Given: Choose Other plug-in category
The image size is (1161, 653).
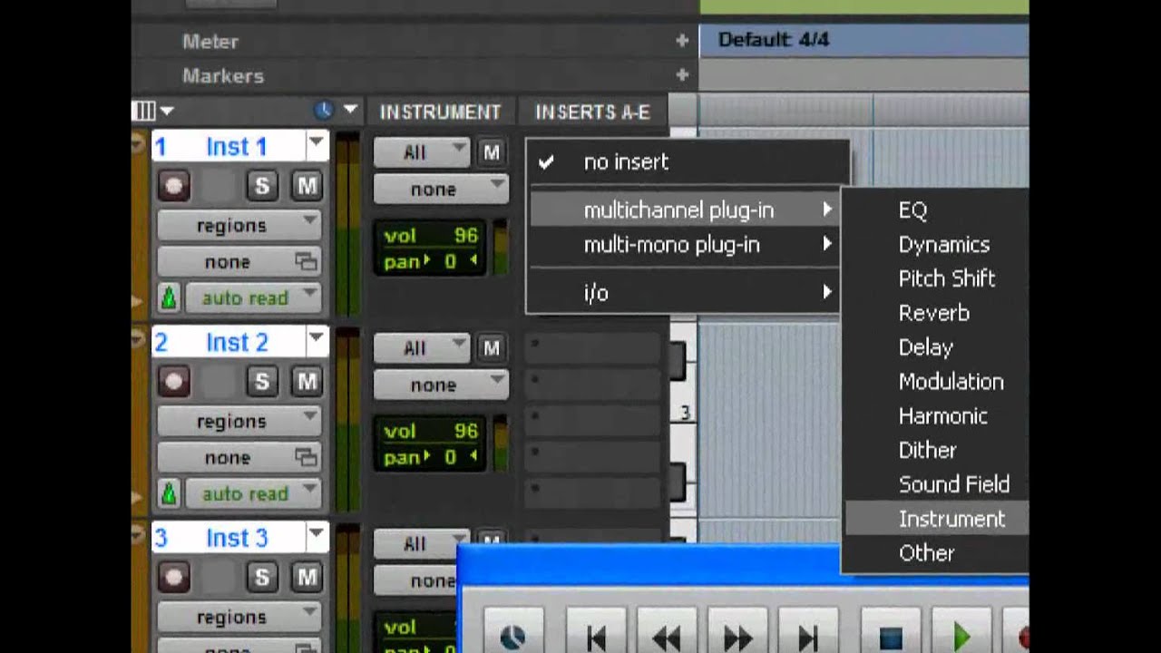Looking at the screenshot, I should [x=935, y=553].
